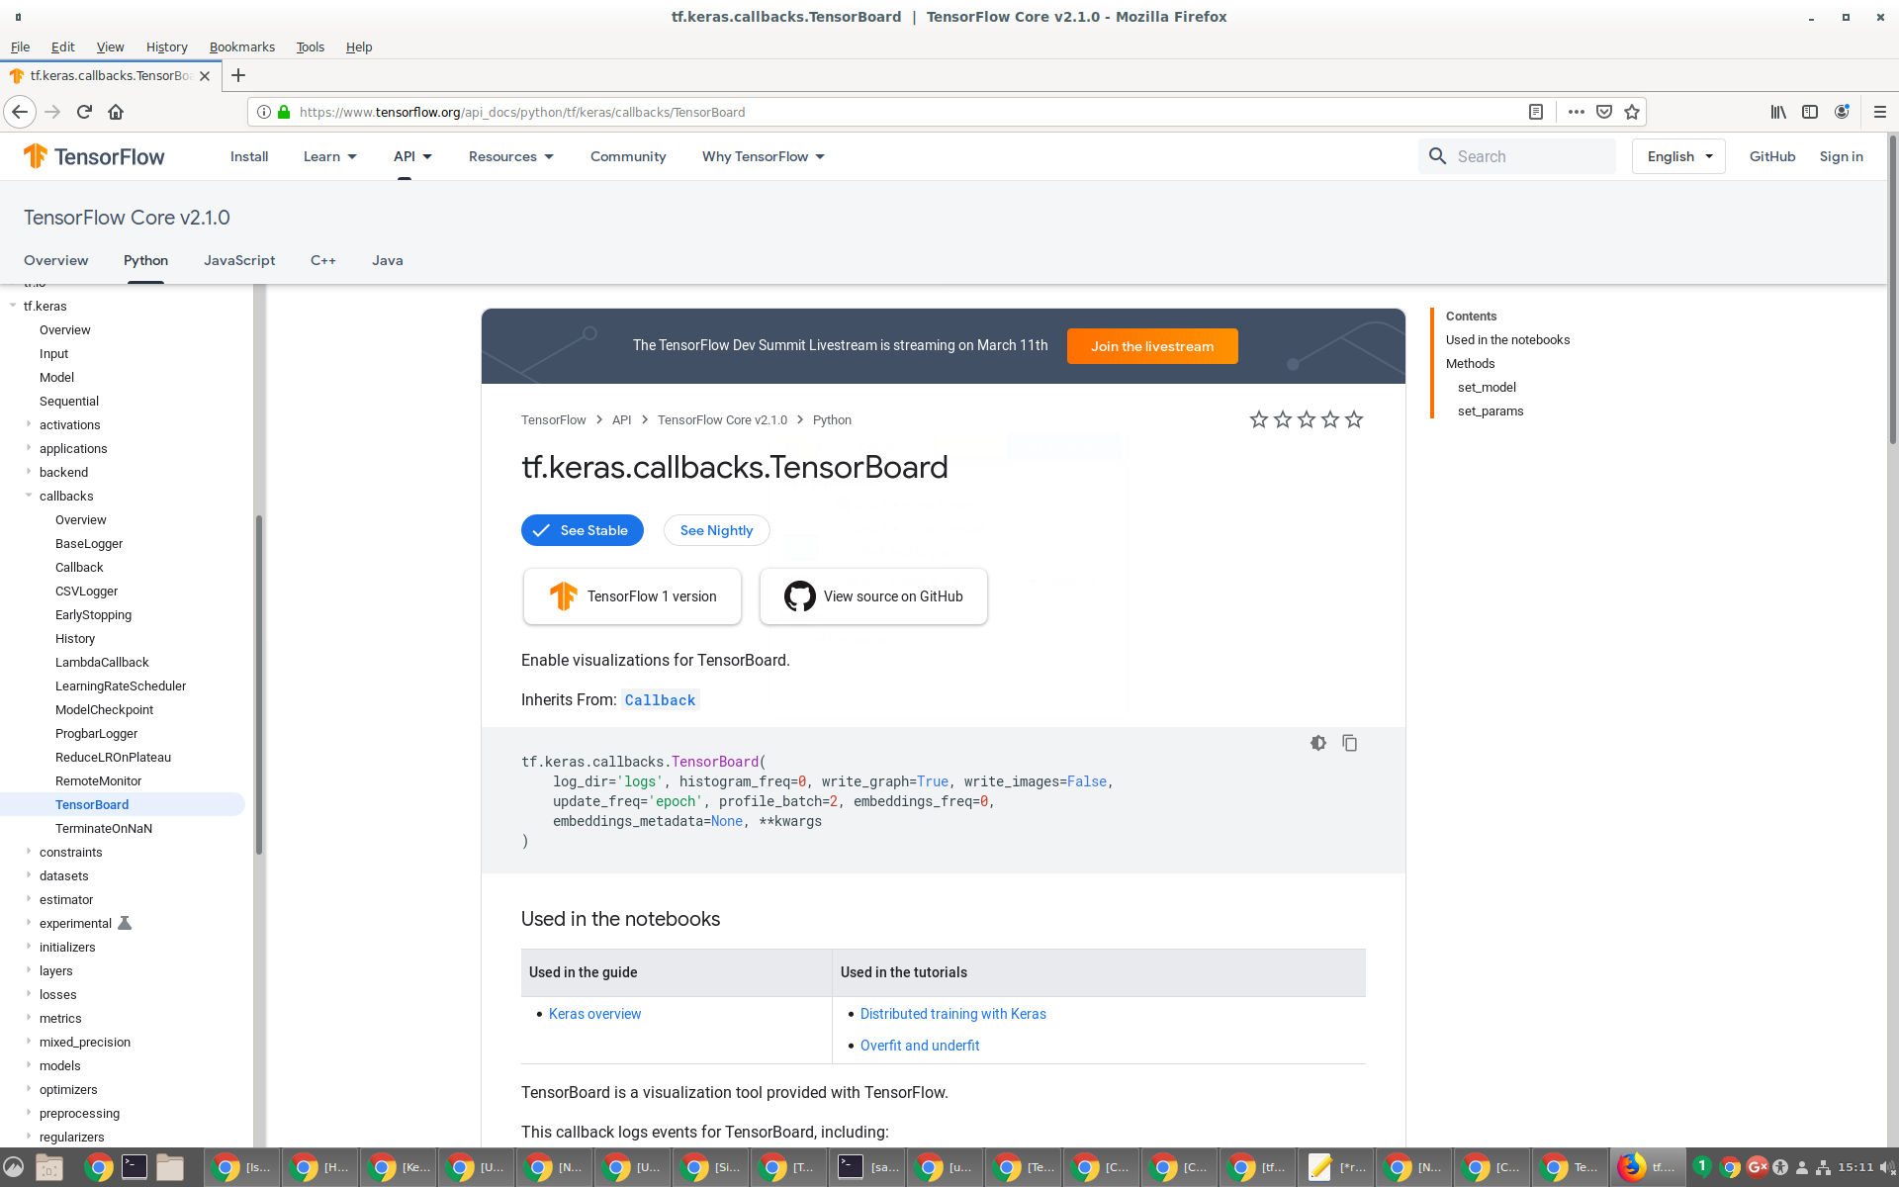This screenshot has width=1899, height=1187.
Task: Switch to the JavaScript tab
Action: [239, 260]
